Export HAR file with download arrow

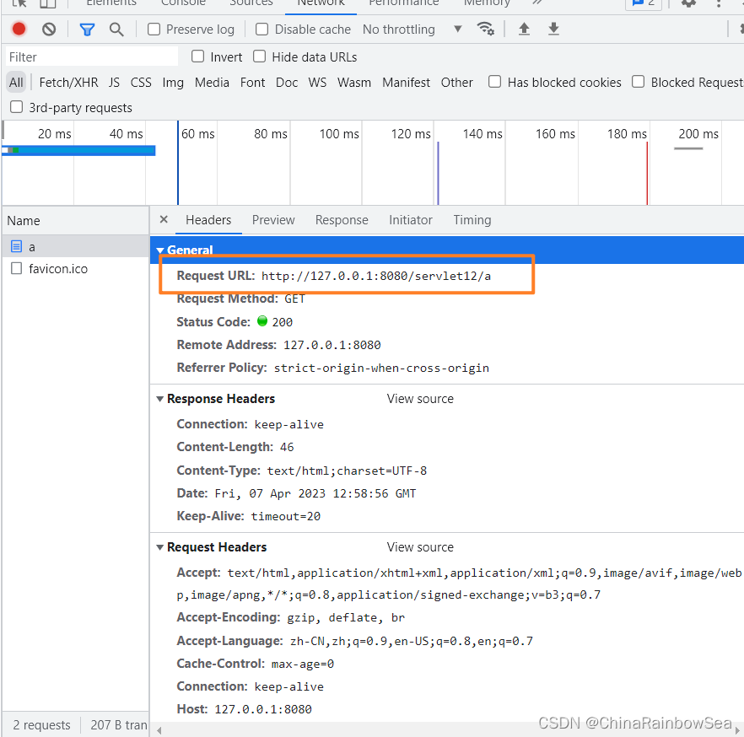tap(553, 29)
